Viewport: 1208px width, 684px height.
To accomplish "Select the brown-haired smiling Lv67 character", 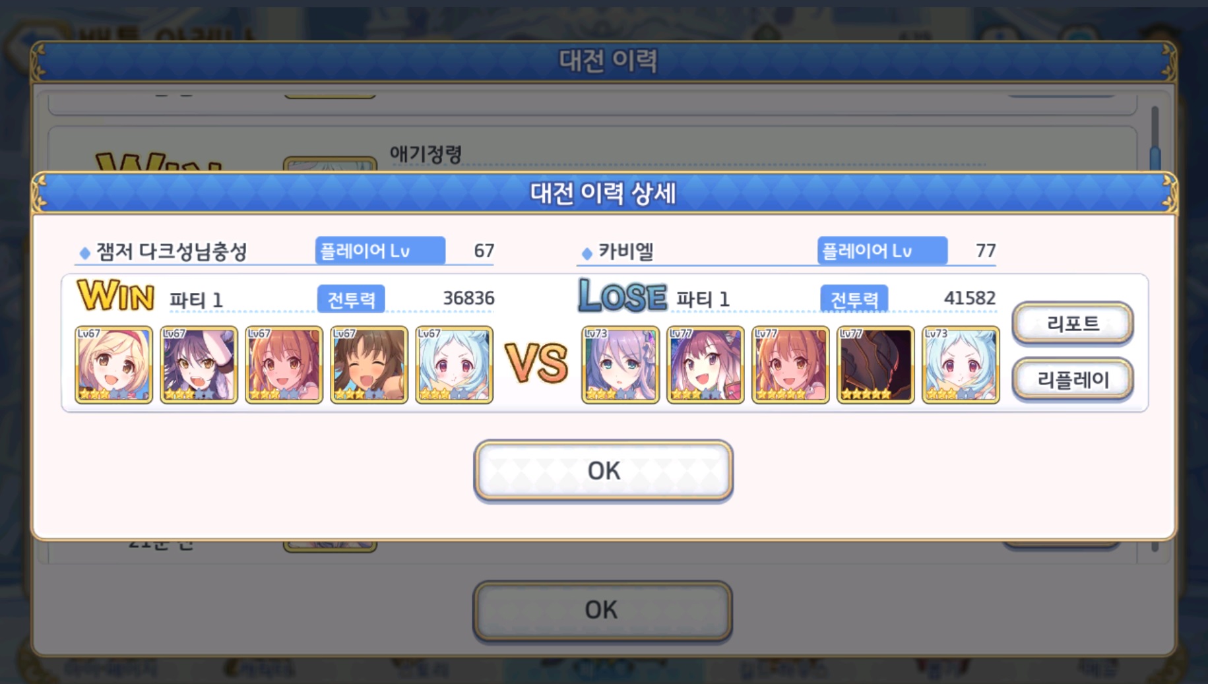I will (x=369, y=364).
